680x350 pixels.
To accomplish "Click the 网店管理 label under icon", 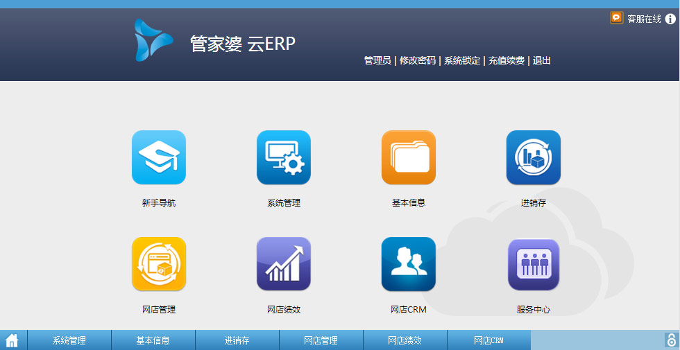I will pos(159,310).
